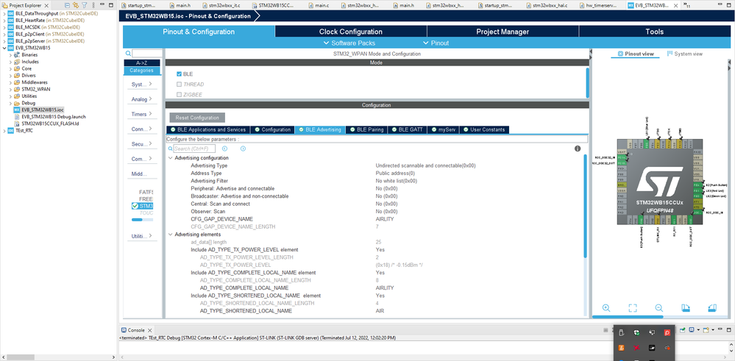Switch to System view
The height and width of the screenshot is (361, 735).
(x=684, y=54)
